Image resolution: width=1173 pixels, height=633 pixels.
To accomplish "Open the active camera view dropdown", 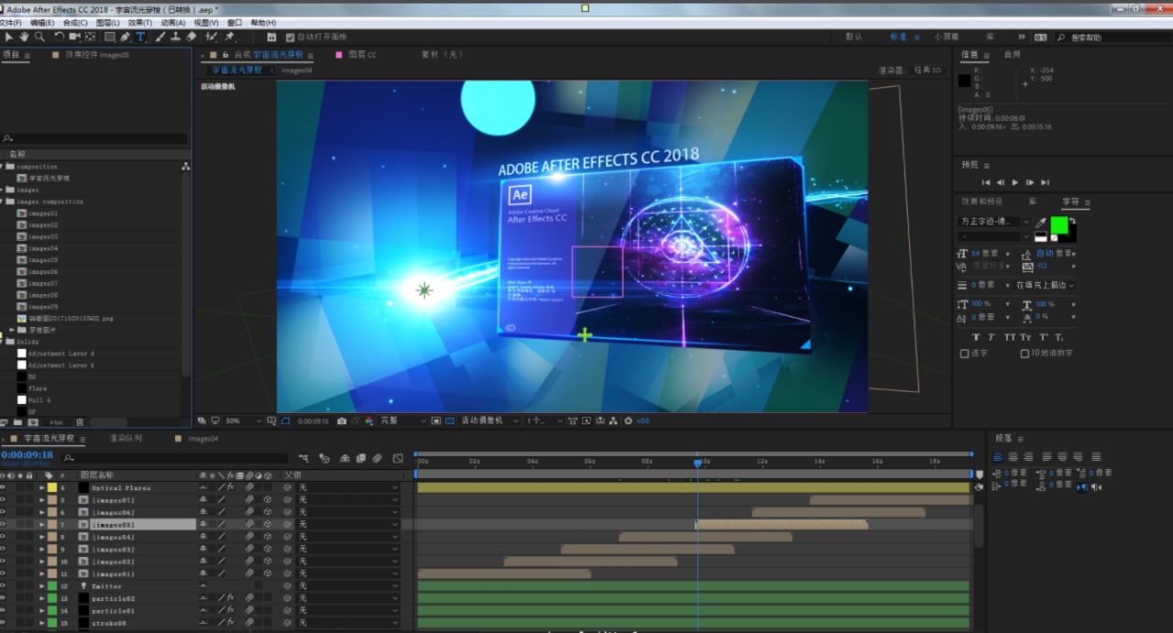I will click(x=488, y=420).
